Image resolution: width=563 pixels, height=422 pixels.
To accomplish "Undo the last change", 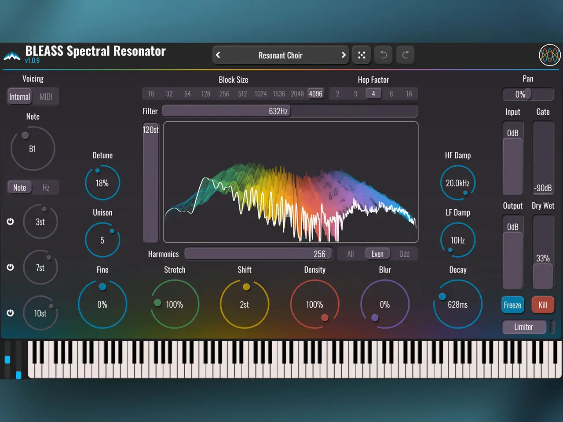I will click(x=384, y=55).
